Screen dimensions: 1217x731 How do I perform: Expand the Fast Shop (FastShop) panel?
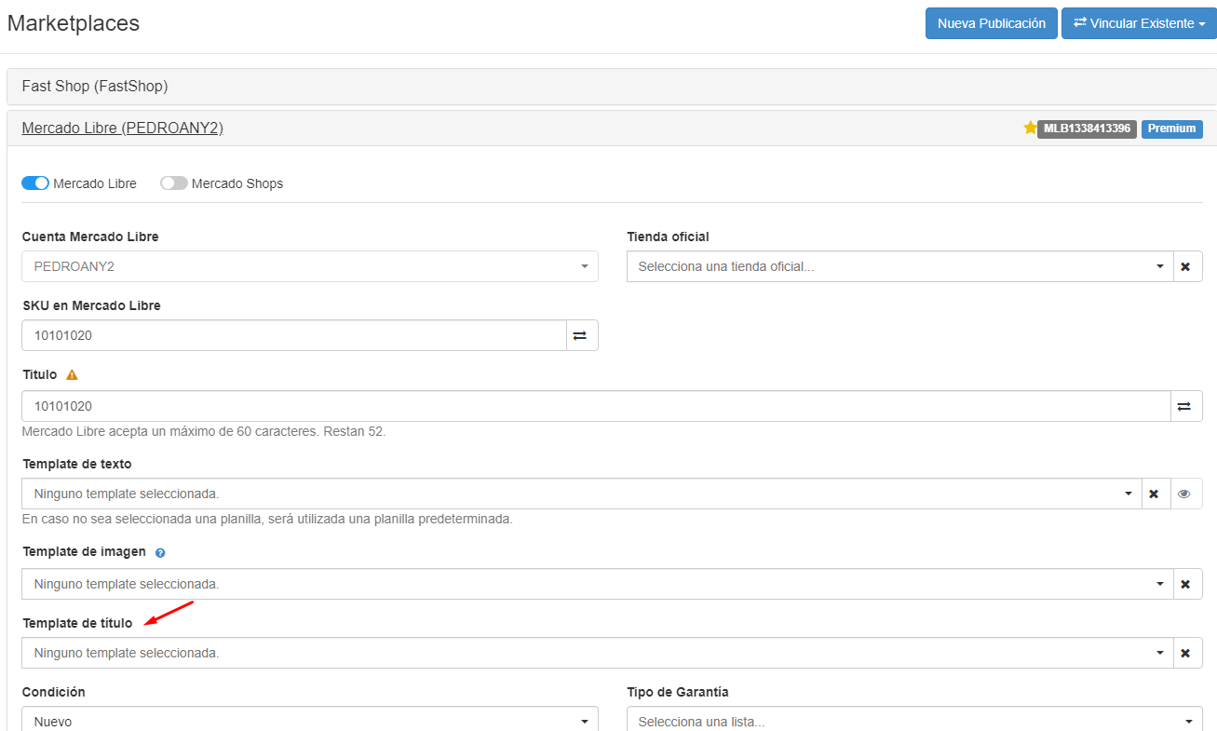coord(612,87)
